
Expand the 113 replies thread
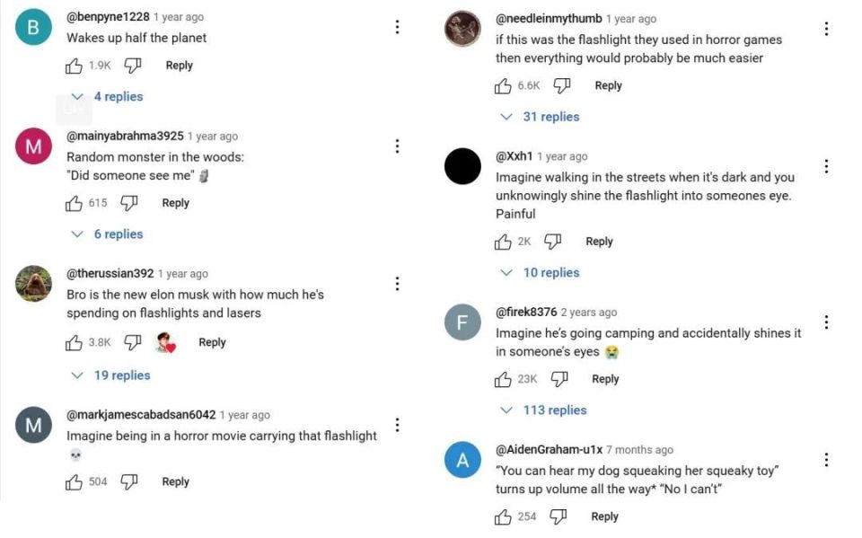pos(544,410)
